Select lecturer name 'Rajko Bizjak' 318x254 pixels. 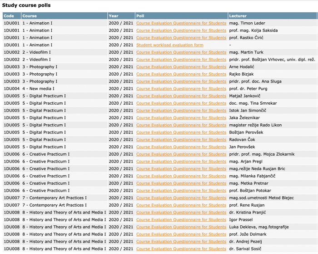pyautogui.click(x=241, y=74)
